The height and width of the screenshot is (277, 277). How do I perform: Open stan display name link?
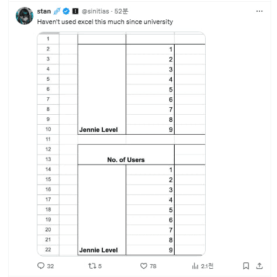44,11
